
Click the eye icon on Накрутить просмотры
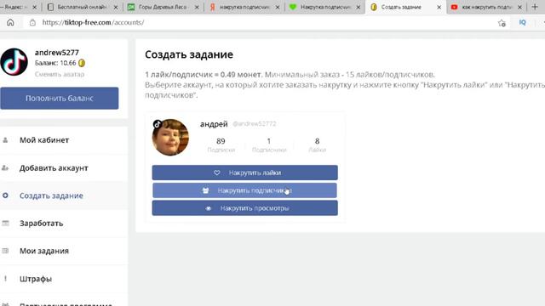208,208
